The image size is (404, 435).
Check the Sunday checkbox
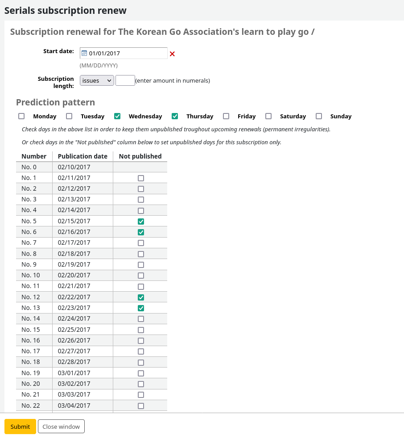[319, 116]
